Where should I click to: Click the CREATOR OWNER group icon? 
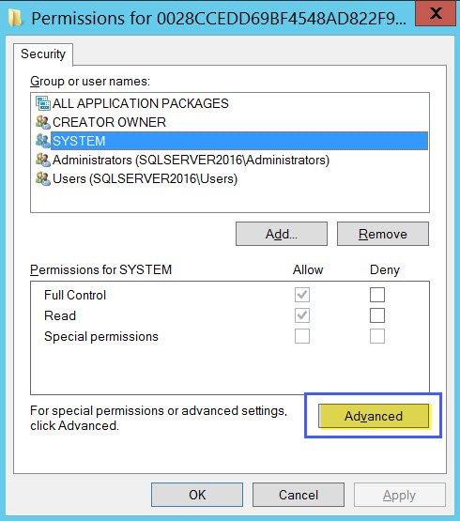43,122
